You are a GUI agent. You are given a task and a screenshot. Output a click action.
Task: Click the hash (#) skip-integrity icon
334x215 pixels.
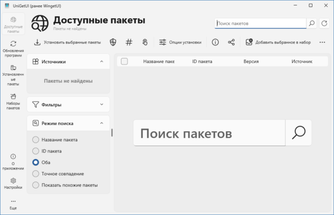[x=129, y=42]
